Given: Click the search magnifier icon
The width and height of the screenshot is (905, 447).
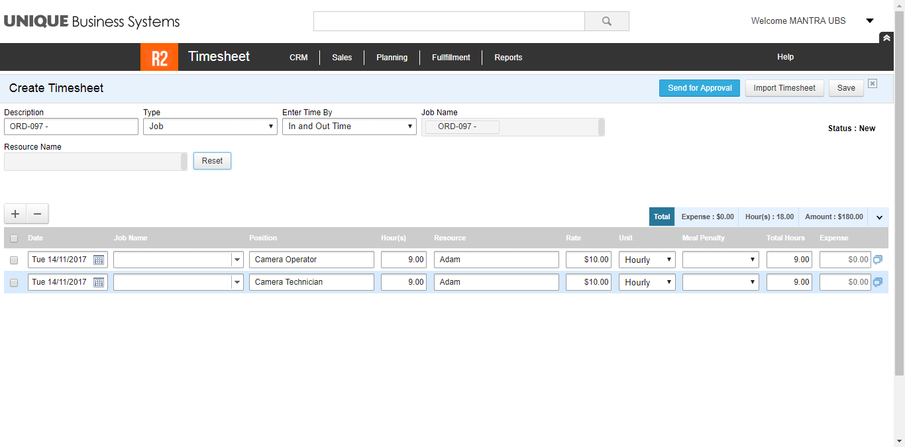Looking at the screenshot, I should tap(606, 21).
